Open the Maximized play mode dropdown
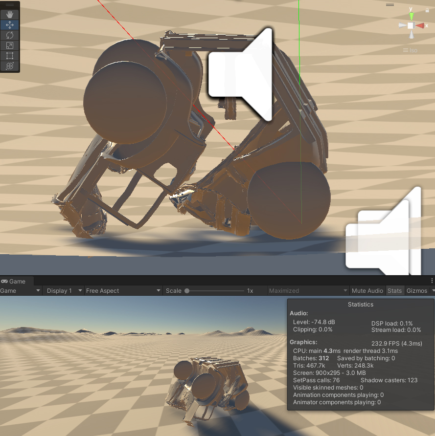 [x=308, y=290]
